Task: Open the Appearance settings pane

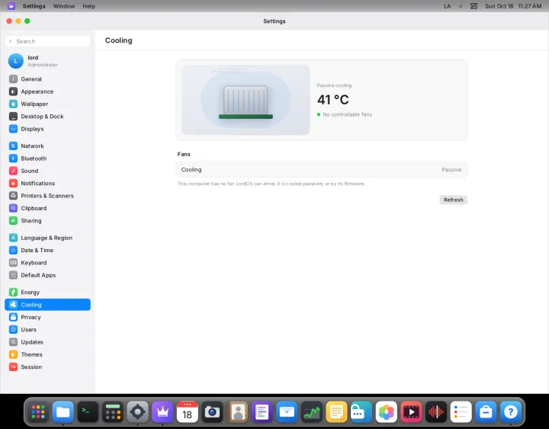Action: (x=47, y=91)
